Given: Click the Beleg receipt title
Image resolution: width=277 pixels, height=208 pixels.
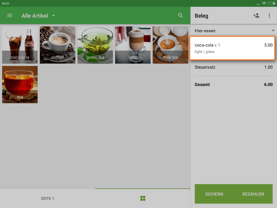Looking at the screenshot, I should 202,16.
